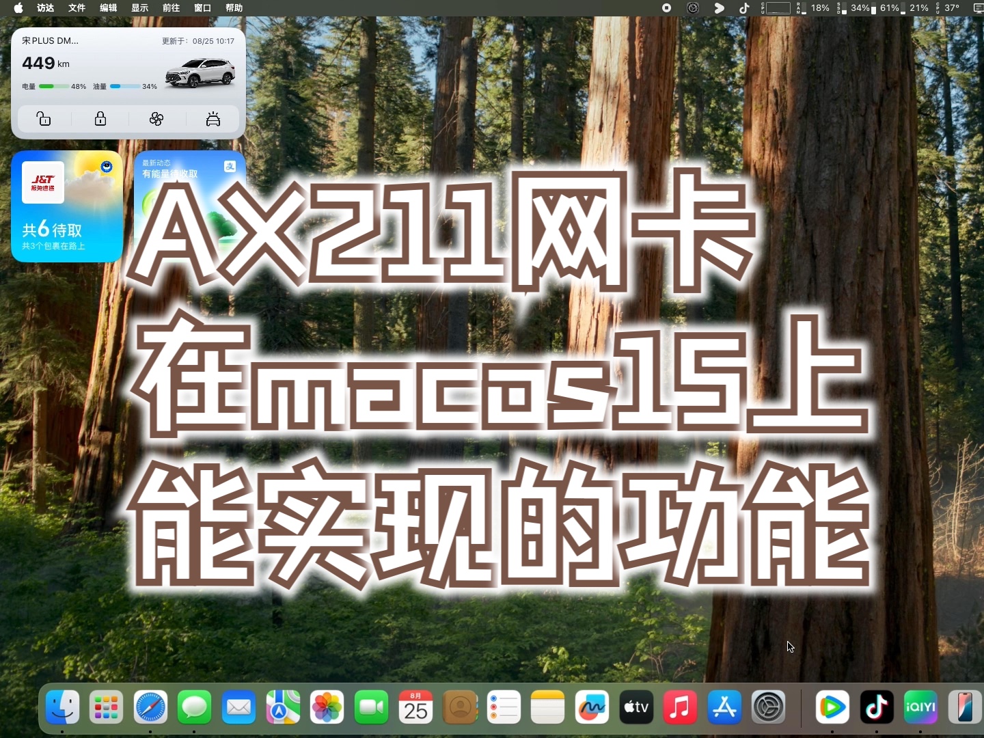Screen dimensions: 984x738
Task: Open Launchpad in the Dock
Action: pyautogui.click(x=106, y=707)
